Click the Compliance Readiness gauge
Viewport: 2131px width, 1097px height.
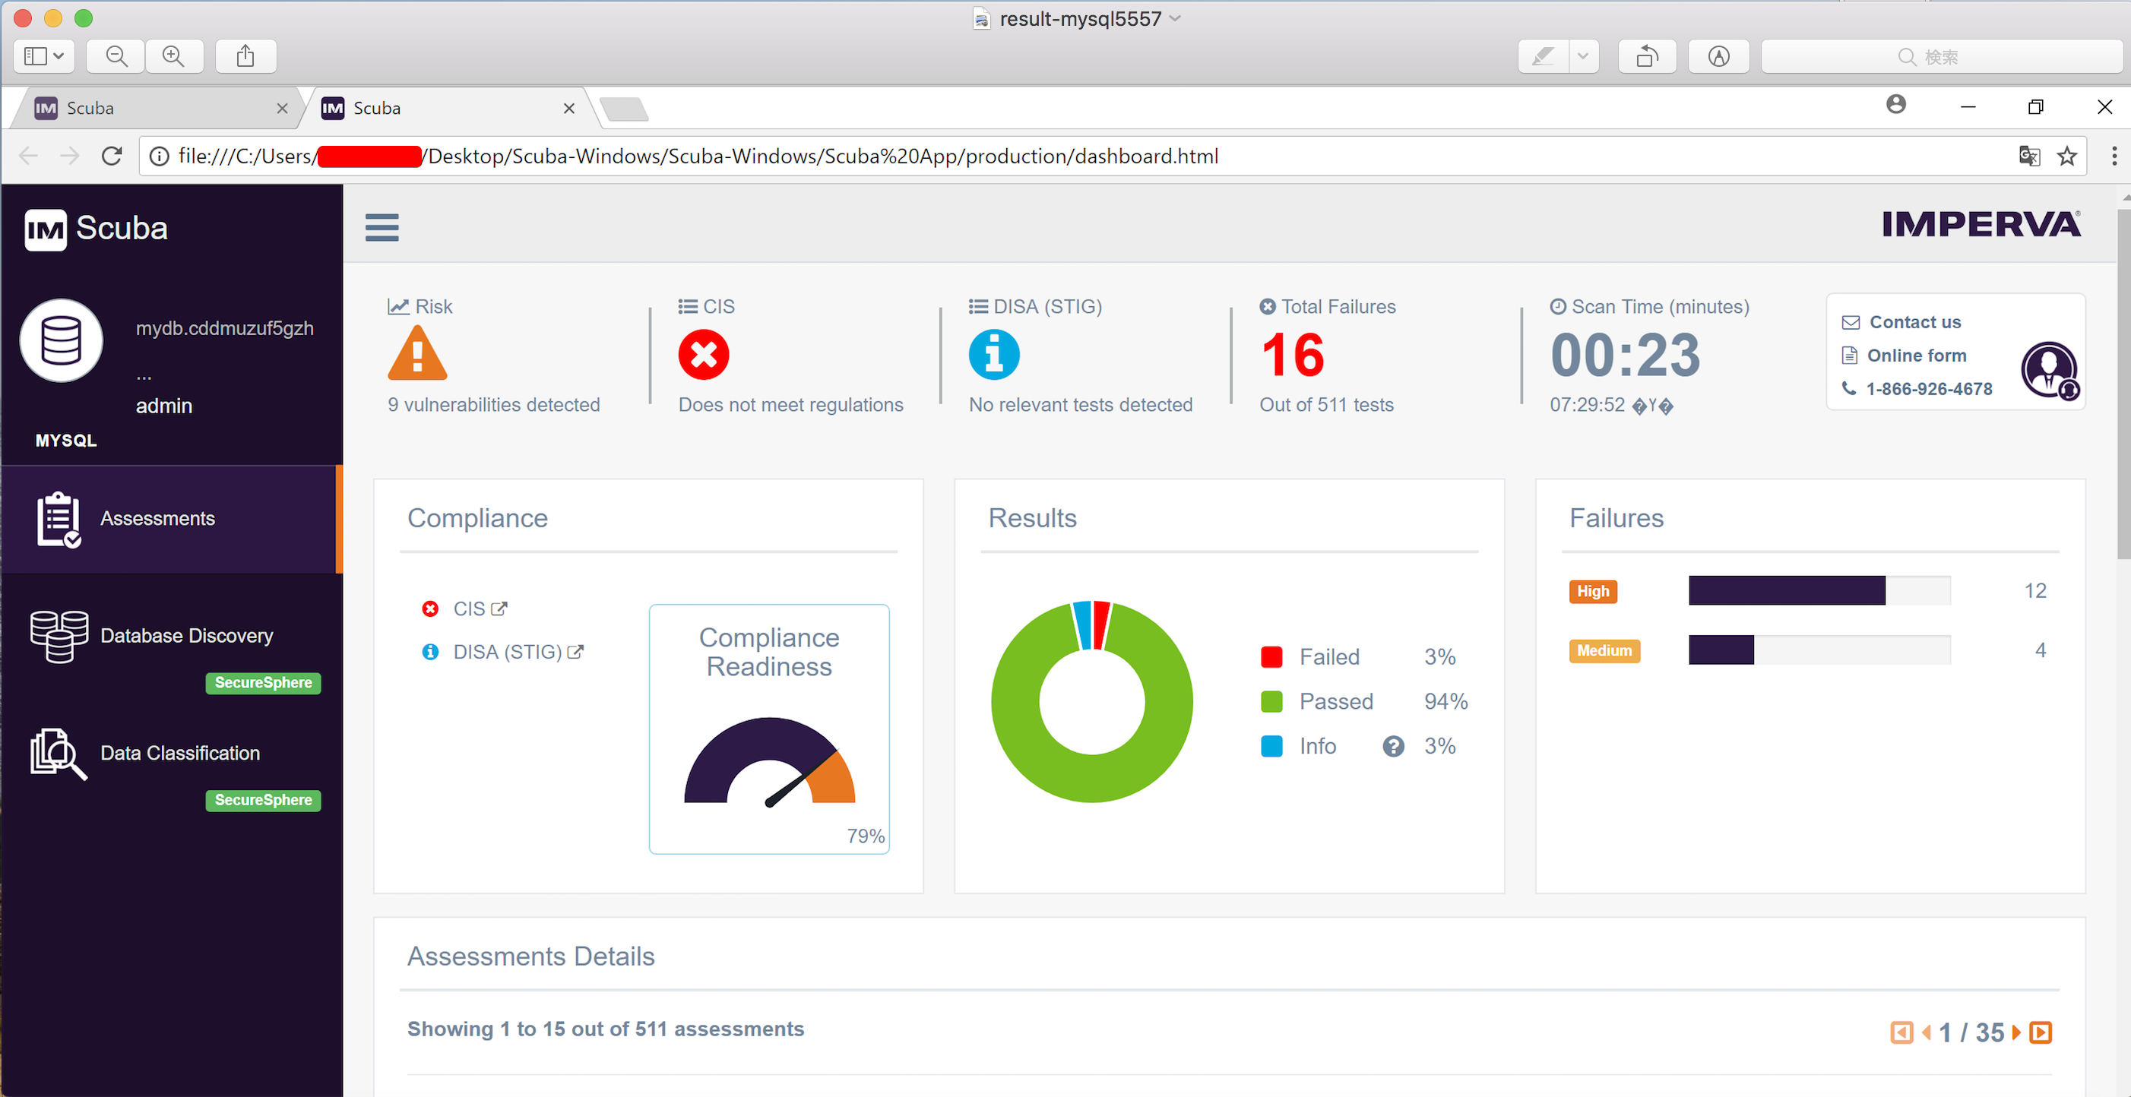(769, 762)
